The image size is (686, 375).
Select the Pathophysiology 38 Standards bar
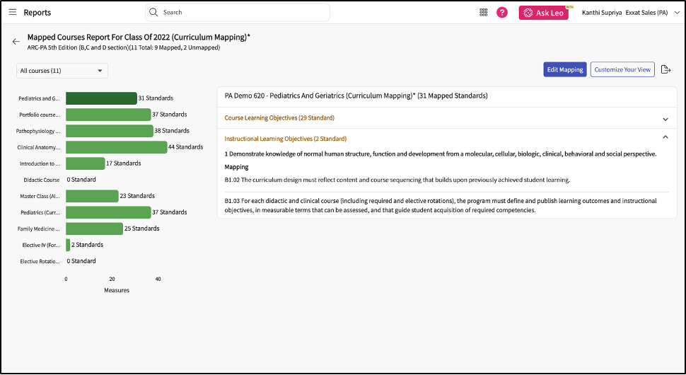(x=109, y=131)
